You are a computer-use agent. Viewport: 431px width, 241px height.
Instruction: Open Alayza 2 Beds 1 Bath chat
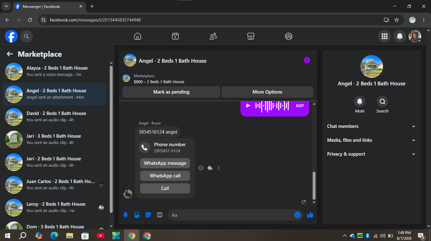[x=54, y=72]
